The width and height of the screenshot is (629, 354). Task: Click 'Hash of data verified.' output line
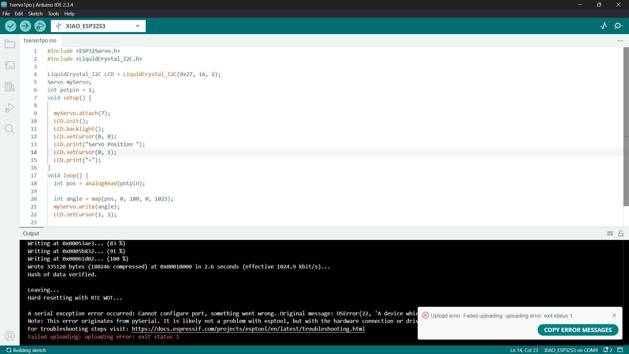click(x=62, y=274)
